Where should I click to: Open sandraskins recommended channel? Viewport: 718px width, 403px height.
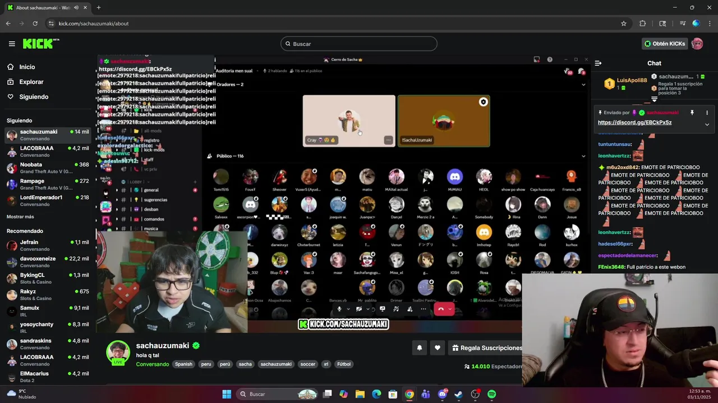coord(48,344)
